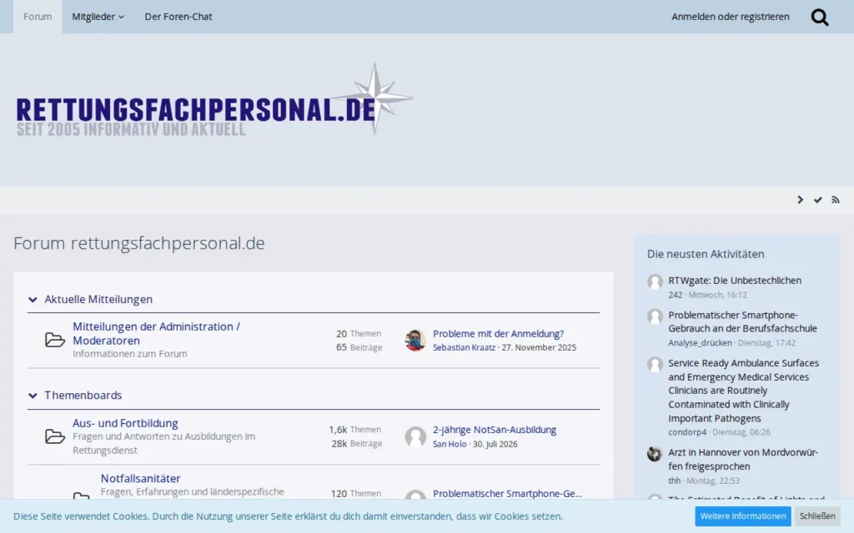Open thread 2-jährige NotSan-Ausbildung

(x=495, y=430)
